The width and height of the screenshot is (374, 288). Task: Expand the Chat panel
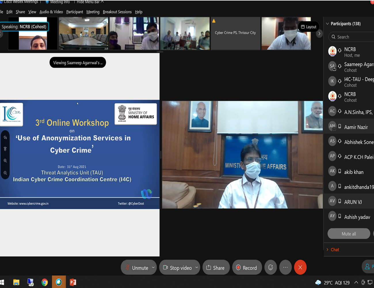[x=335, y=250]
